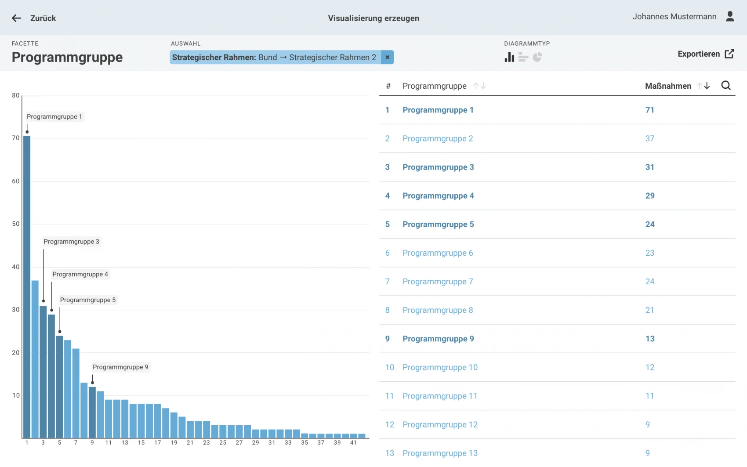This screenshot has height=467, width=747.
Task: Toggle the Programmgruppe 9 table row
Action: point(438,339)
